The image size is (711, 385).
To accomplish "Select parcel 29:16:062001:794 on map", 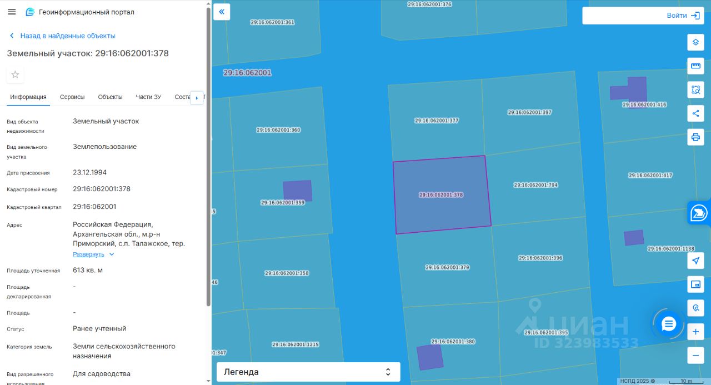I will (x=535, y=185).
